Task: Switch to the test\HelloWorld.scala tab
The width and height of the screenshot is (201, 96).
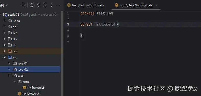Action: point(85,5)
